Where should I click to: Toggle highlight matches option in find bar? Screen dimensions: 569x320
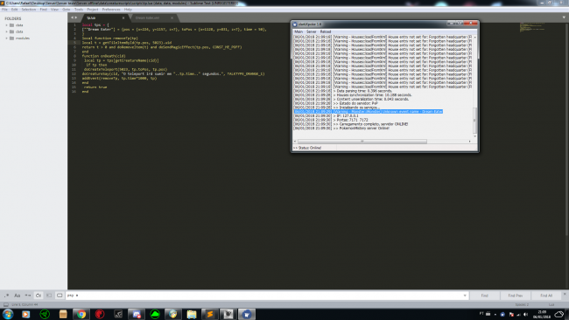pyautogui.click(x=60, y=296)
